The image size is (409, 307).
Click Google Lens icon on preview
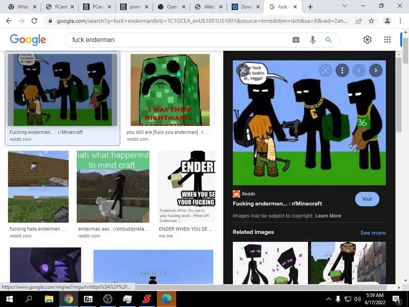(325, 70)
